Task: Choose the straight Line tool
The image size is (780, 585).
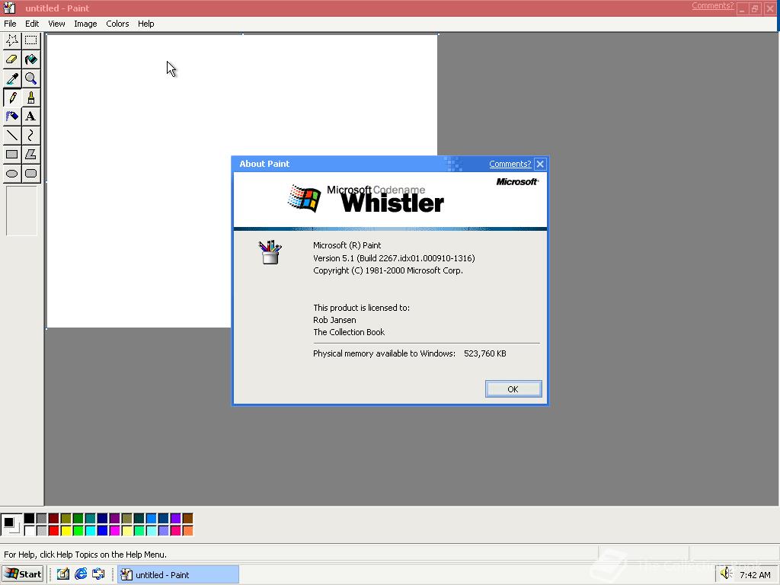Action: click(12, 136)
